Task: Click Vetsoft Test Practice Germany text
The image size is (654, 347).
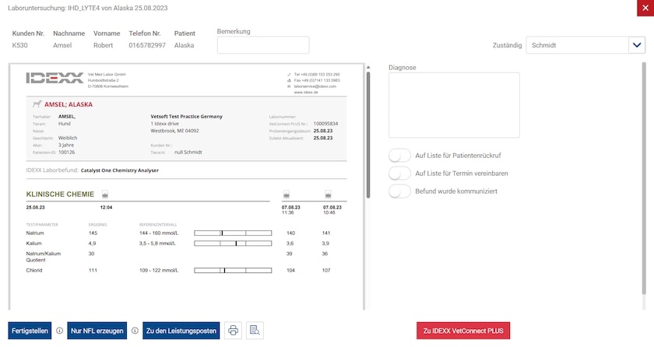Action: point(186,117)
